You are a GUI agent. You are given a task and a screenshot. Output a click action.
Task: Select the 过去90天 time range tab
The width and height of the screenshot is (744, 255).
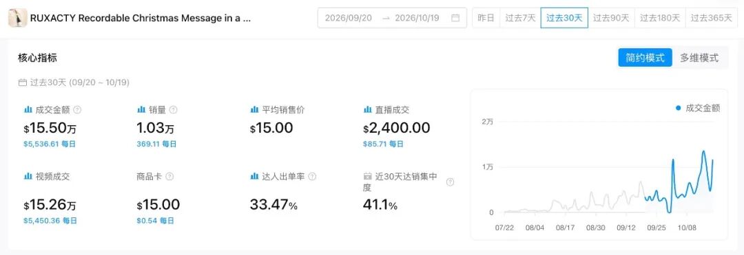[x=611, y=18]
